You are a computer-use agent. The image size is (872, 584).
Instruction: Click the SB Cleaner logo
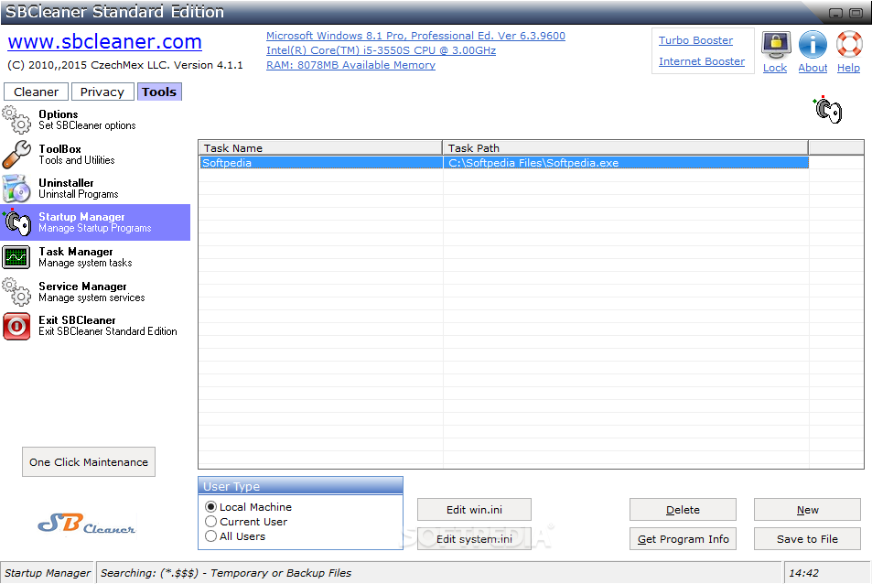87,524
